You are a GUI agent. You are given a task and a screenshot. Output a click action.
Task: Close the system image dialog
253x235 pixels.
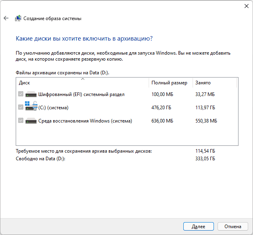point(247,6)
